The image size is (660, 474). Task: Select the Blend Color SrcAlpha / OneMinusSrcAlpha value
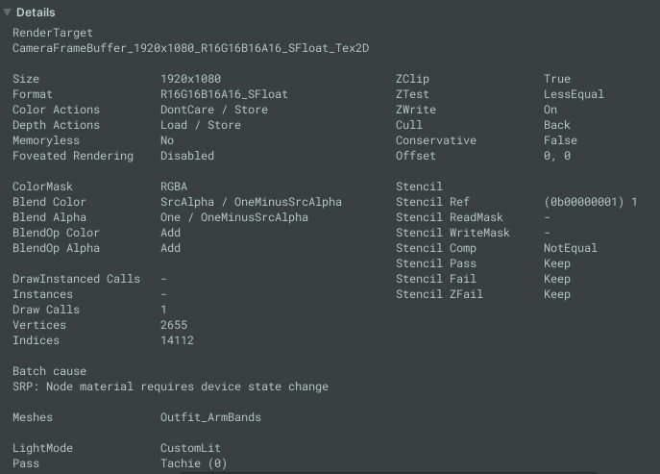(x=251, y=202)
